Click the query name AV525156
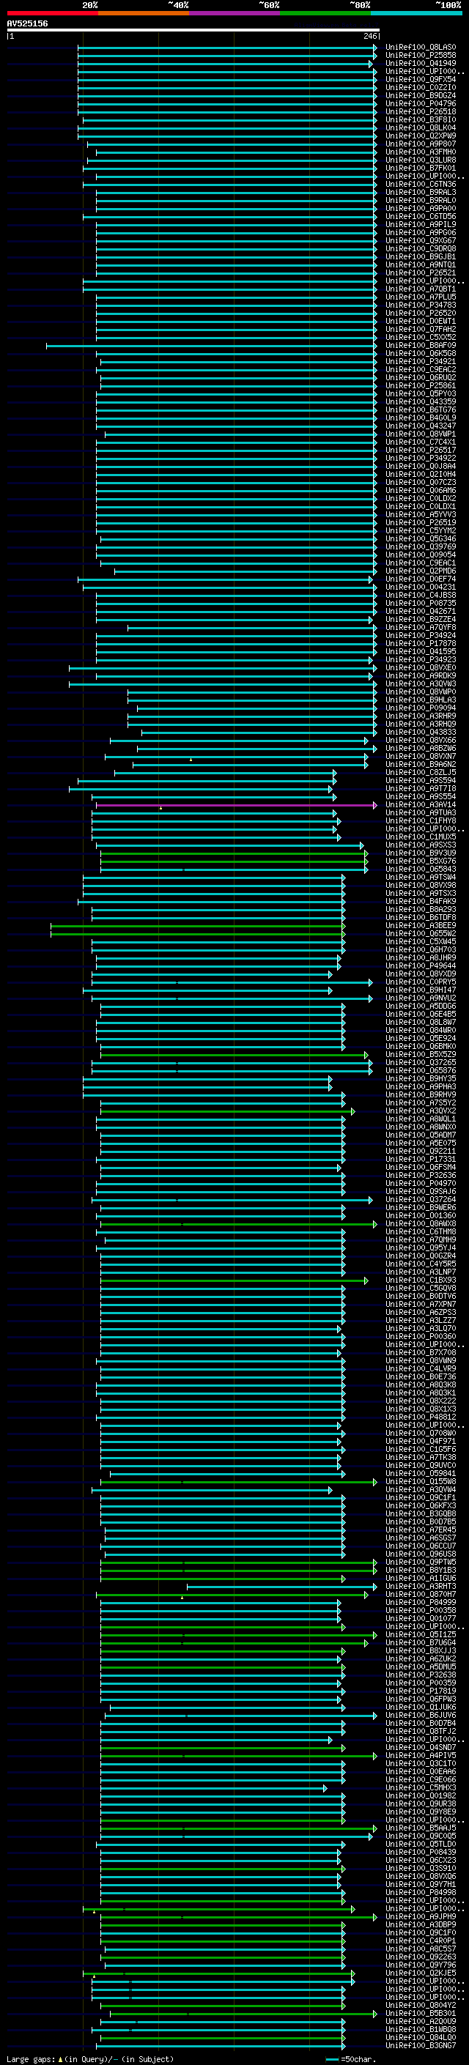Viewport: 469px width, 2065px height. (x=27, y=23)
